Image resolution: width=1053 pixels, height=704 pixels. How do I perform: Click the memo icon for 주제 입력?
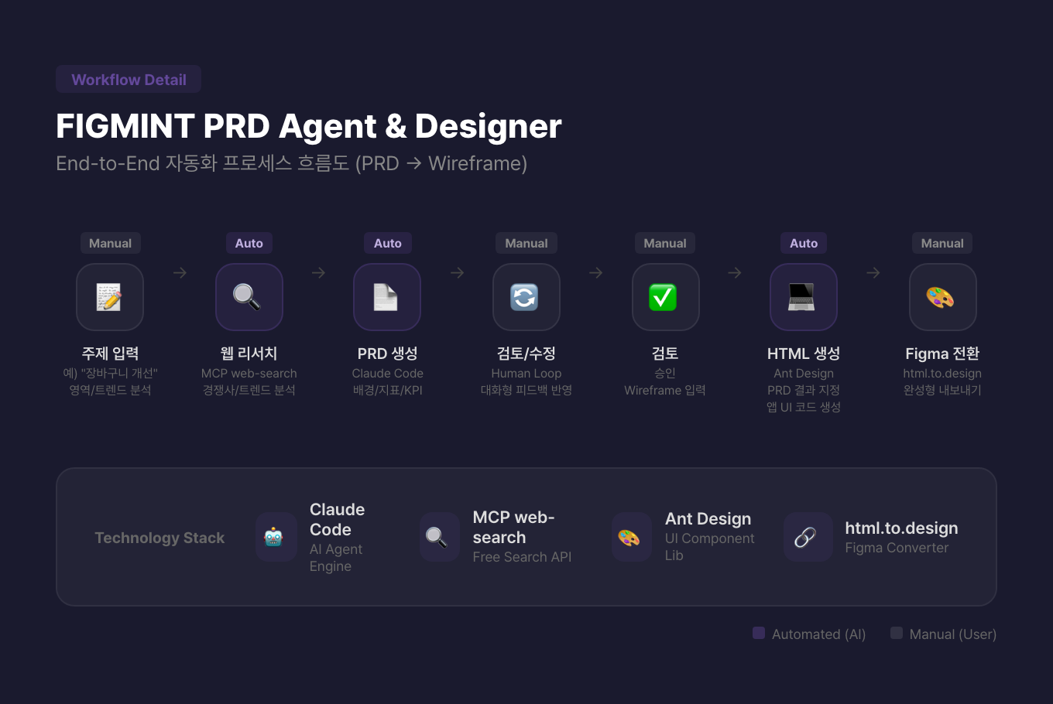(110, 297)
